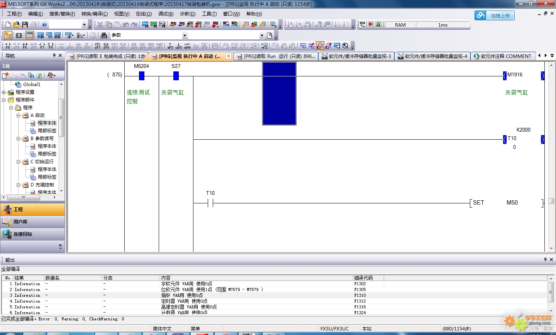The image size is (556, 335).
Task: Collapse the A 启动 program node
Action: pos(19,115)
